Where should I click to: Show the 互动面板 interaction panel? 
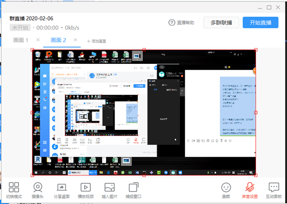274,187
